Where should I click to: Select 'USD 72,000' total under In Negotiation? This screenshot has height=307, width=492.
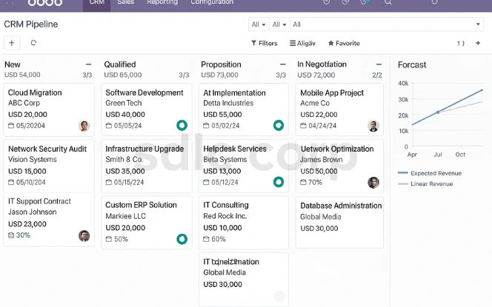point(316,75)
